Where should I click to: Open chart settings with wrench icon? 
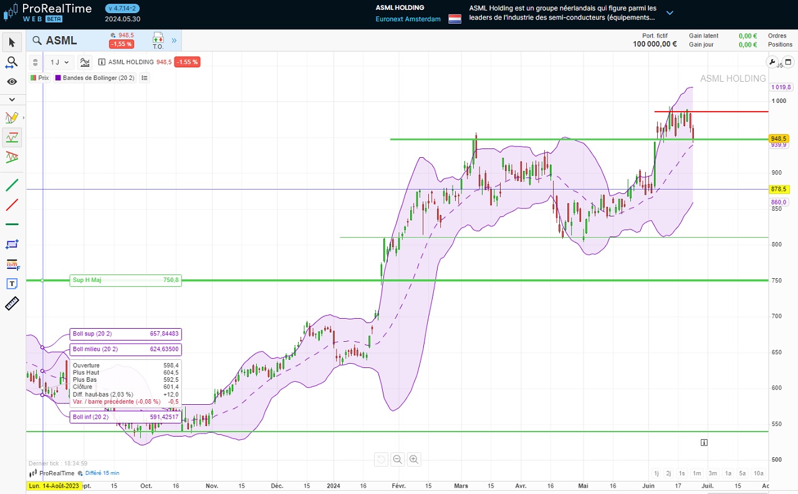772,62
